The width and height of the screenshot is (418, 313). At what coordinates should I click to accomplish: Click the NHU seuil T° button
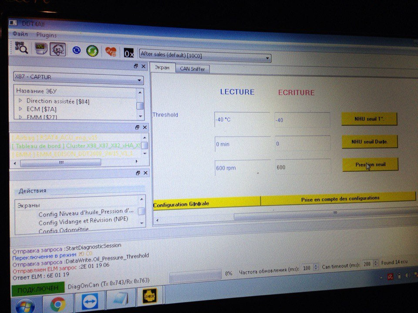pos(369,119)
